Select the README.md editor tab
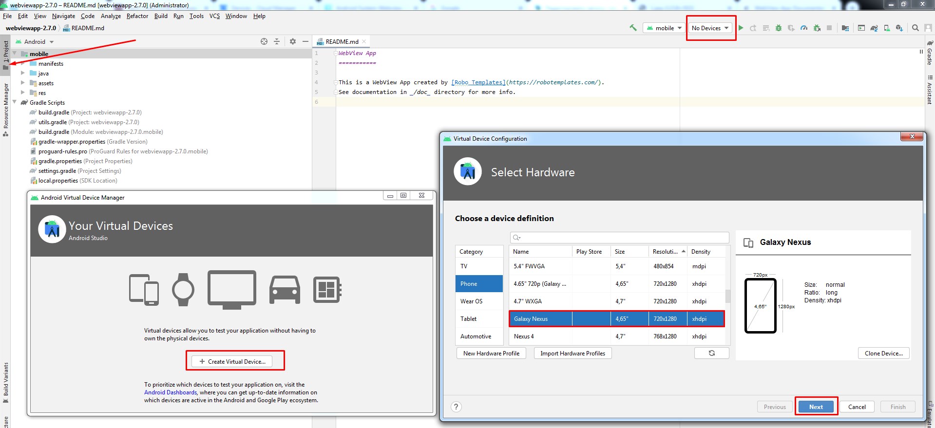 tap(342, 41)
